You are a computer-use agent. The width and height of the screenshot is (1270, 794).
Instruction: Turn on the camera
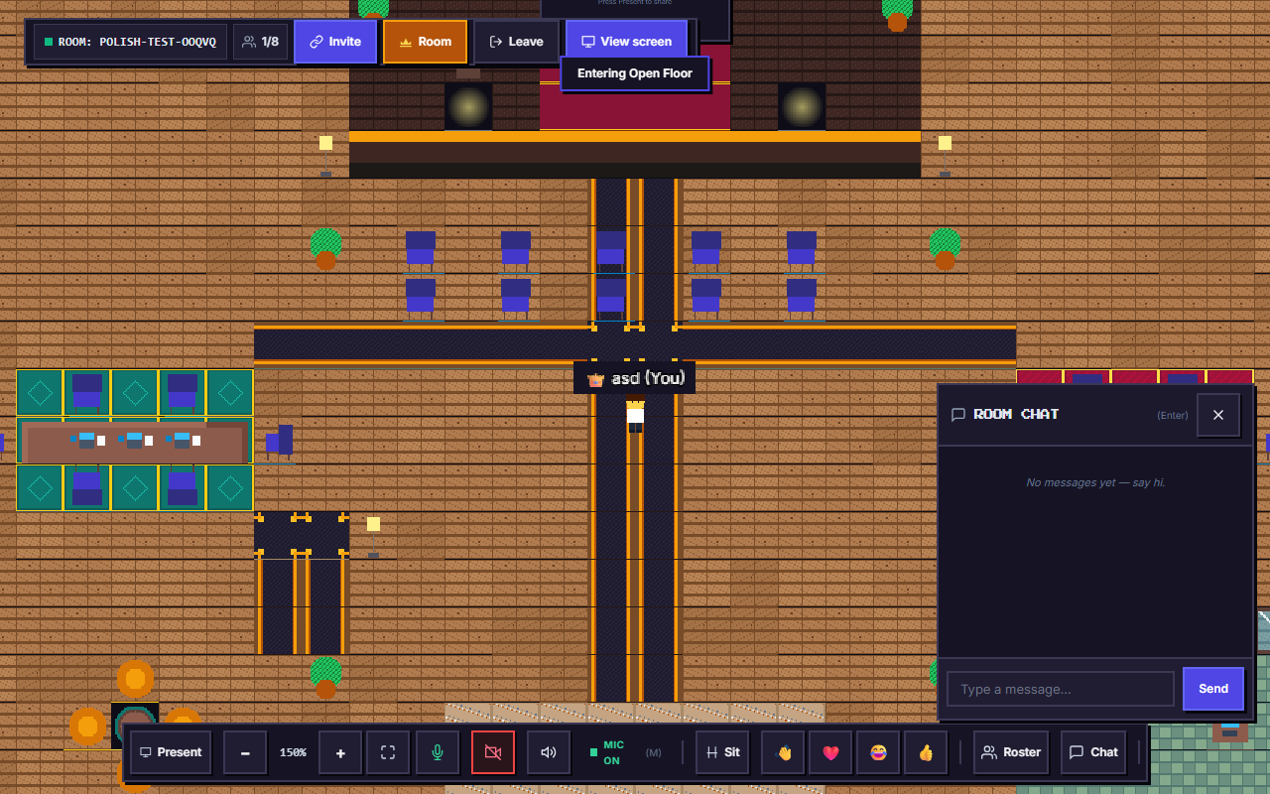pyautogui.click(x=493, y=752)
